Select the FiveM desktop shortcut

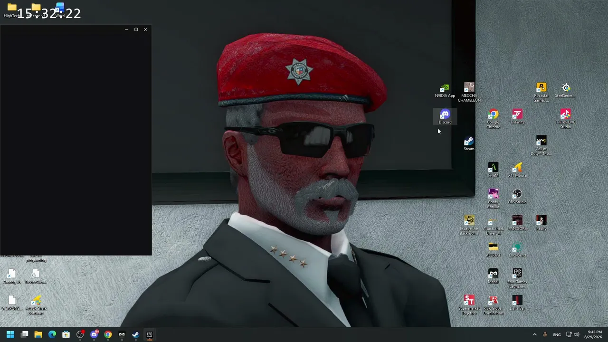click(x=493, y=170)
